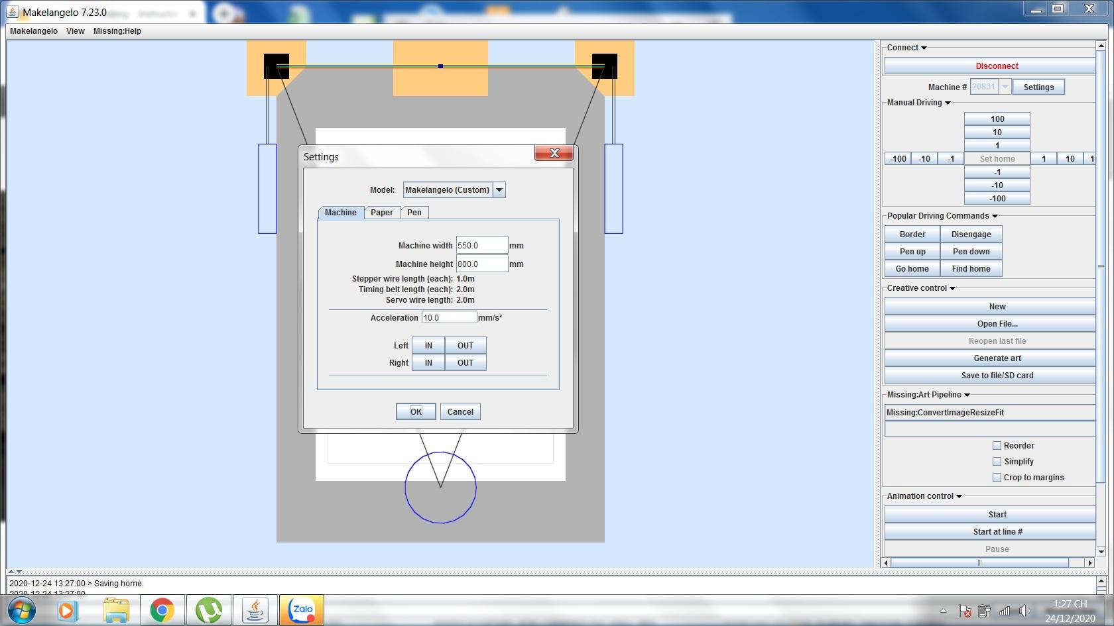Collapse the Creative control section

point(952,288)
